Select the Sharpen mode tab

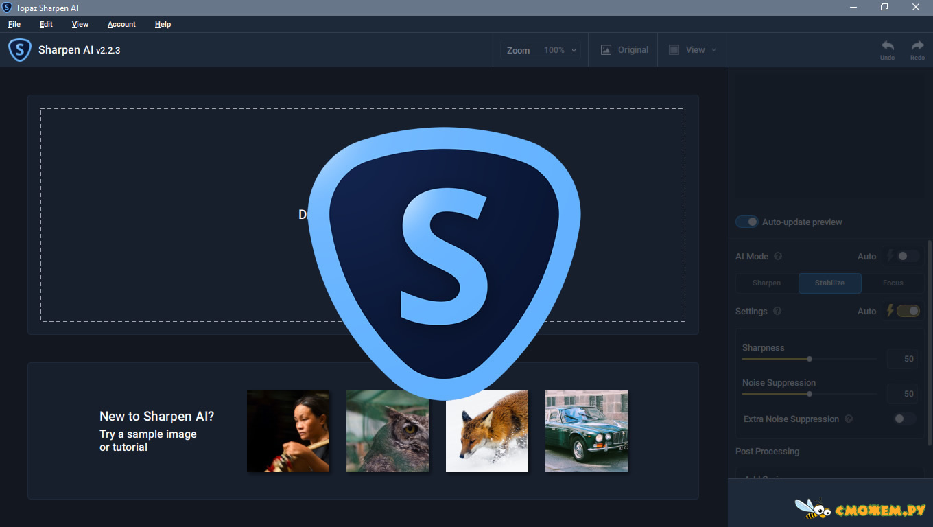766,283
